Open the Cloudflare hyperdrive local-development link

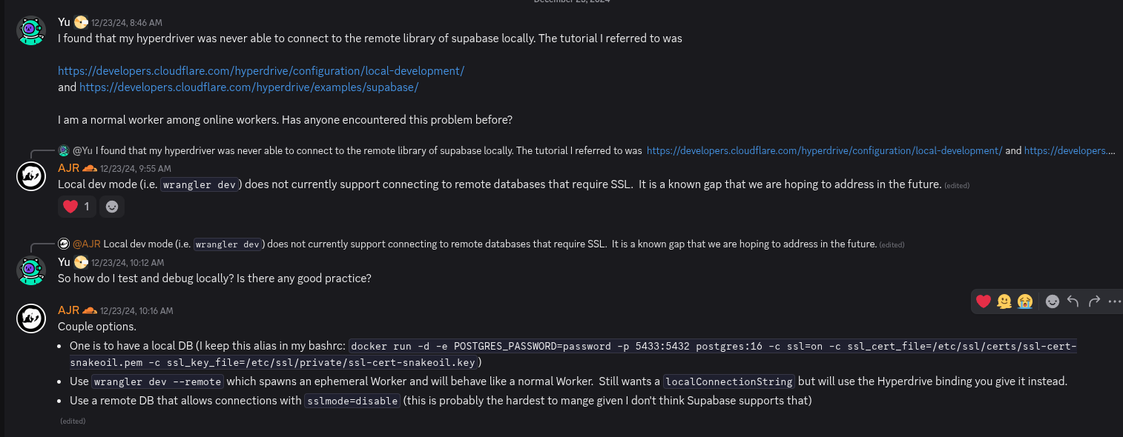(261, 71)
